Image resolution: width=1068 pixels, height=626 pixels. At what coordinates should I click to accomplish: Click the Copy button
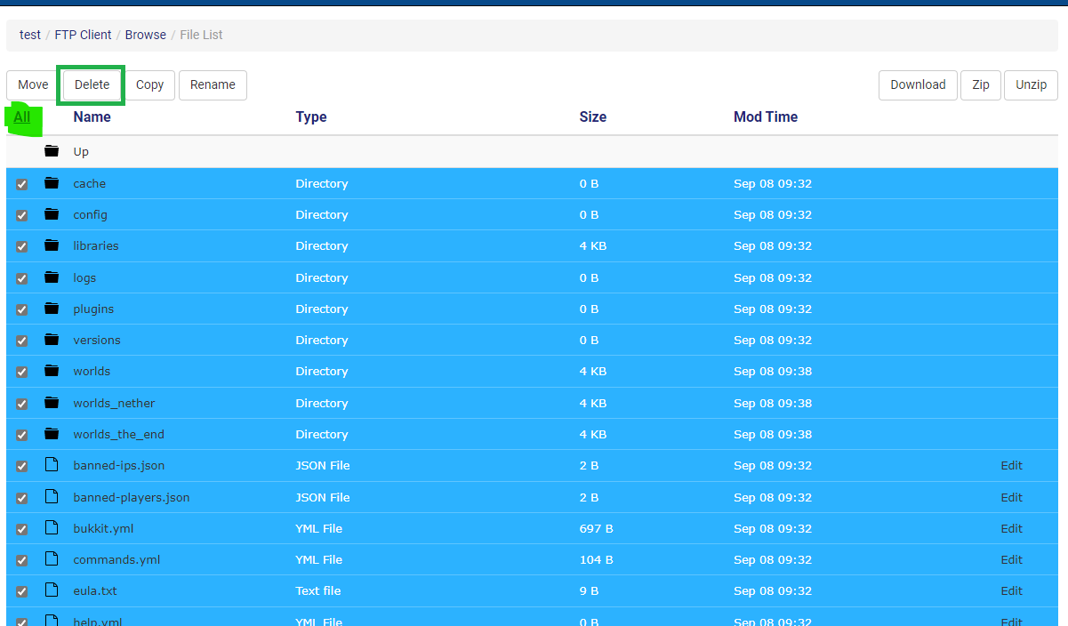pyautogui.click(x=149, y=85)
